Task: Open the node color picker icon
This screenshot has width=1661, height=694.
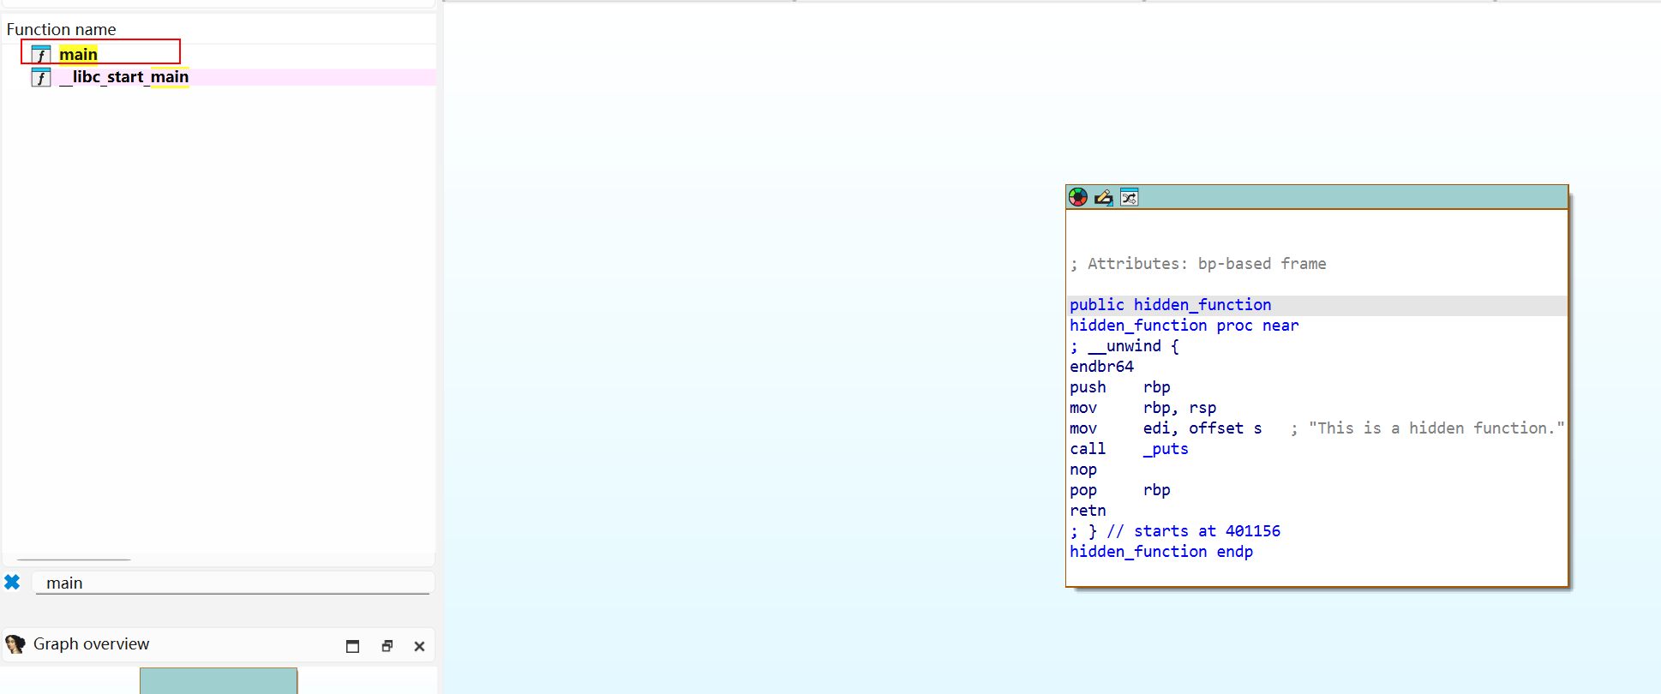Action: pos(1078,197)
